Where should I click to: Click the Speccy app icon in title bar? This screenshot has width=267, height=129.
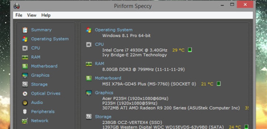[x=17, y=6]
